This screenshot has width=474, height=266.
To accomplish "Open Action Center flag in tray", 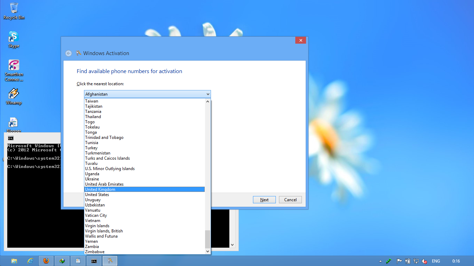I will (399, 261).
